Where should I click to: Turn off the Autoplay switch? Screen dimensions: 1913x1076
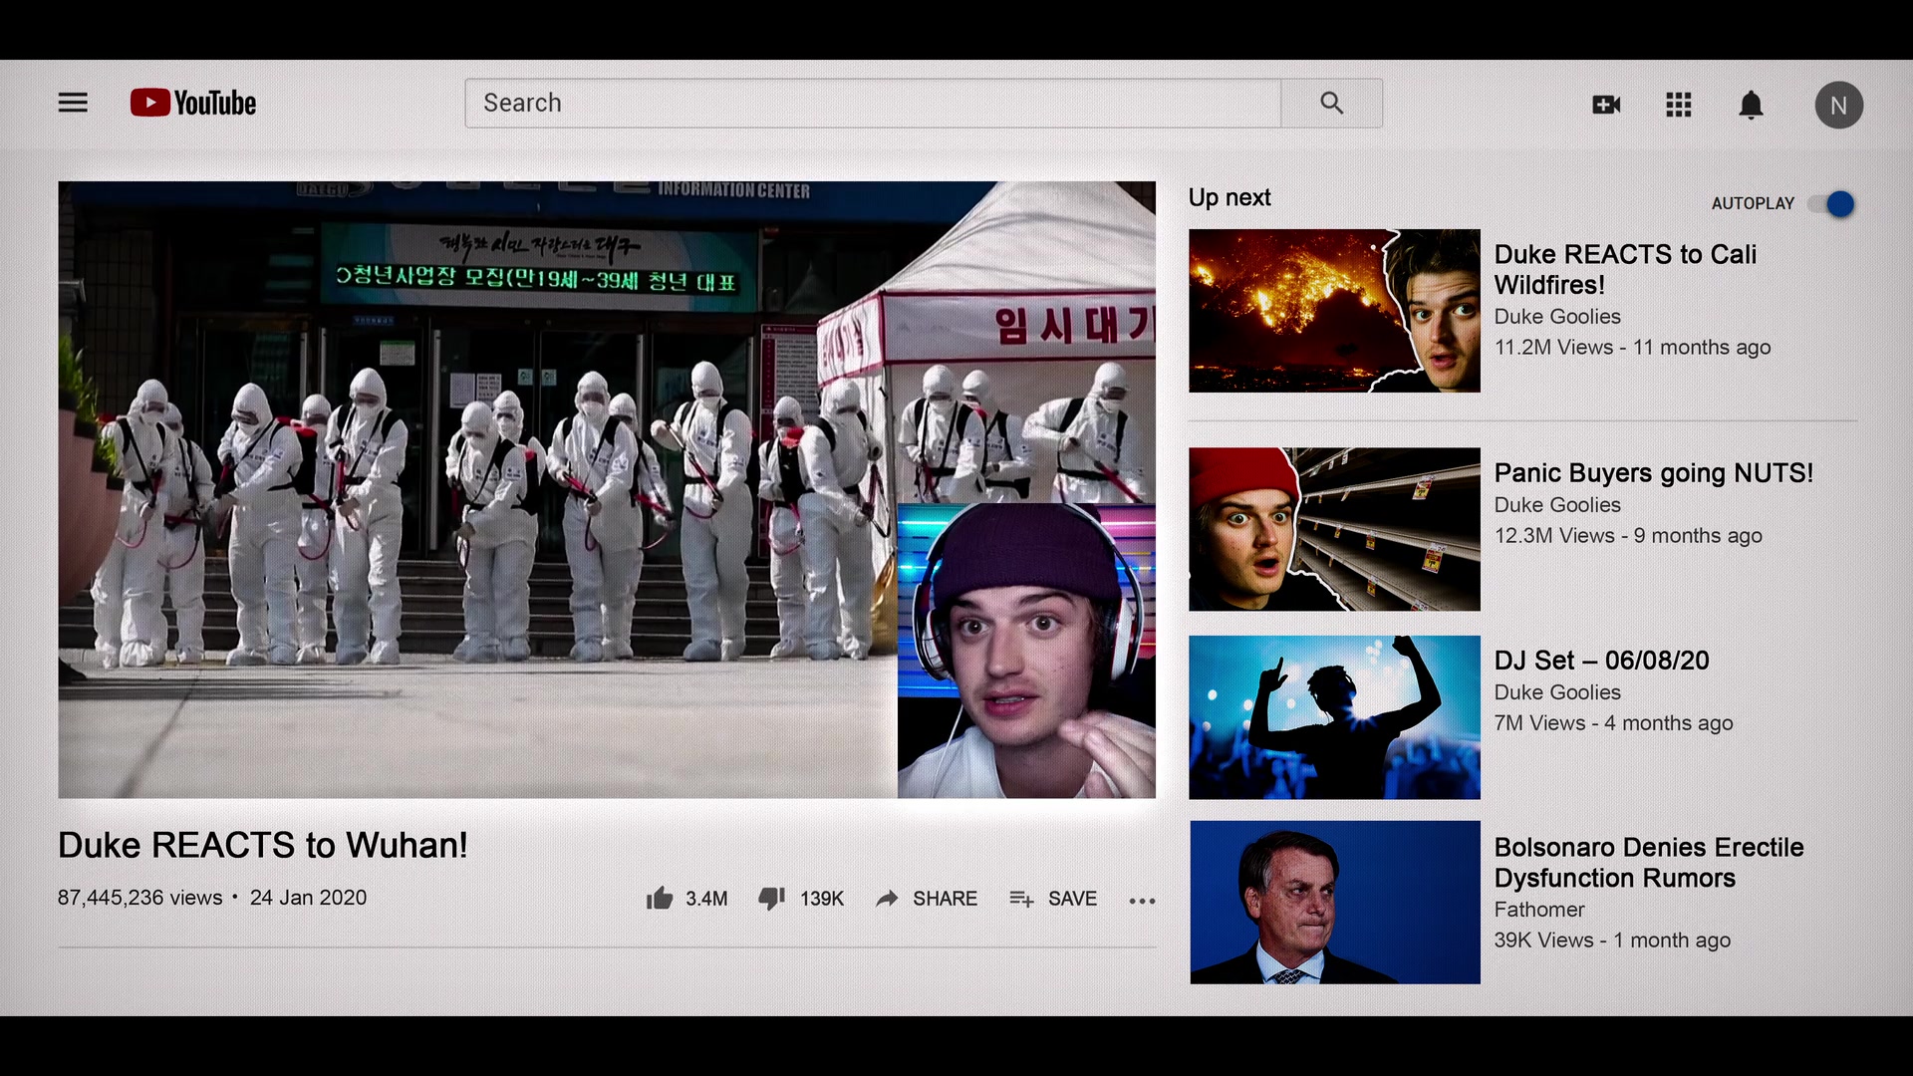coord(1833,204)
